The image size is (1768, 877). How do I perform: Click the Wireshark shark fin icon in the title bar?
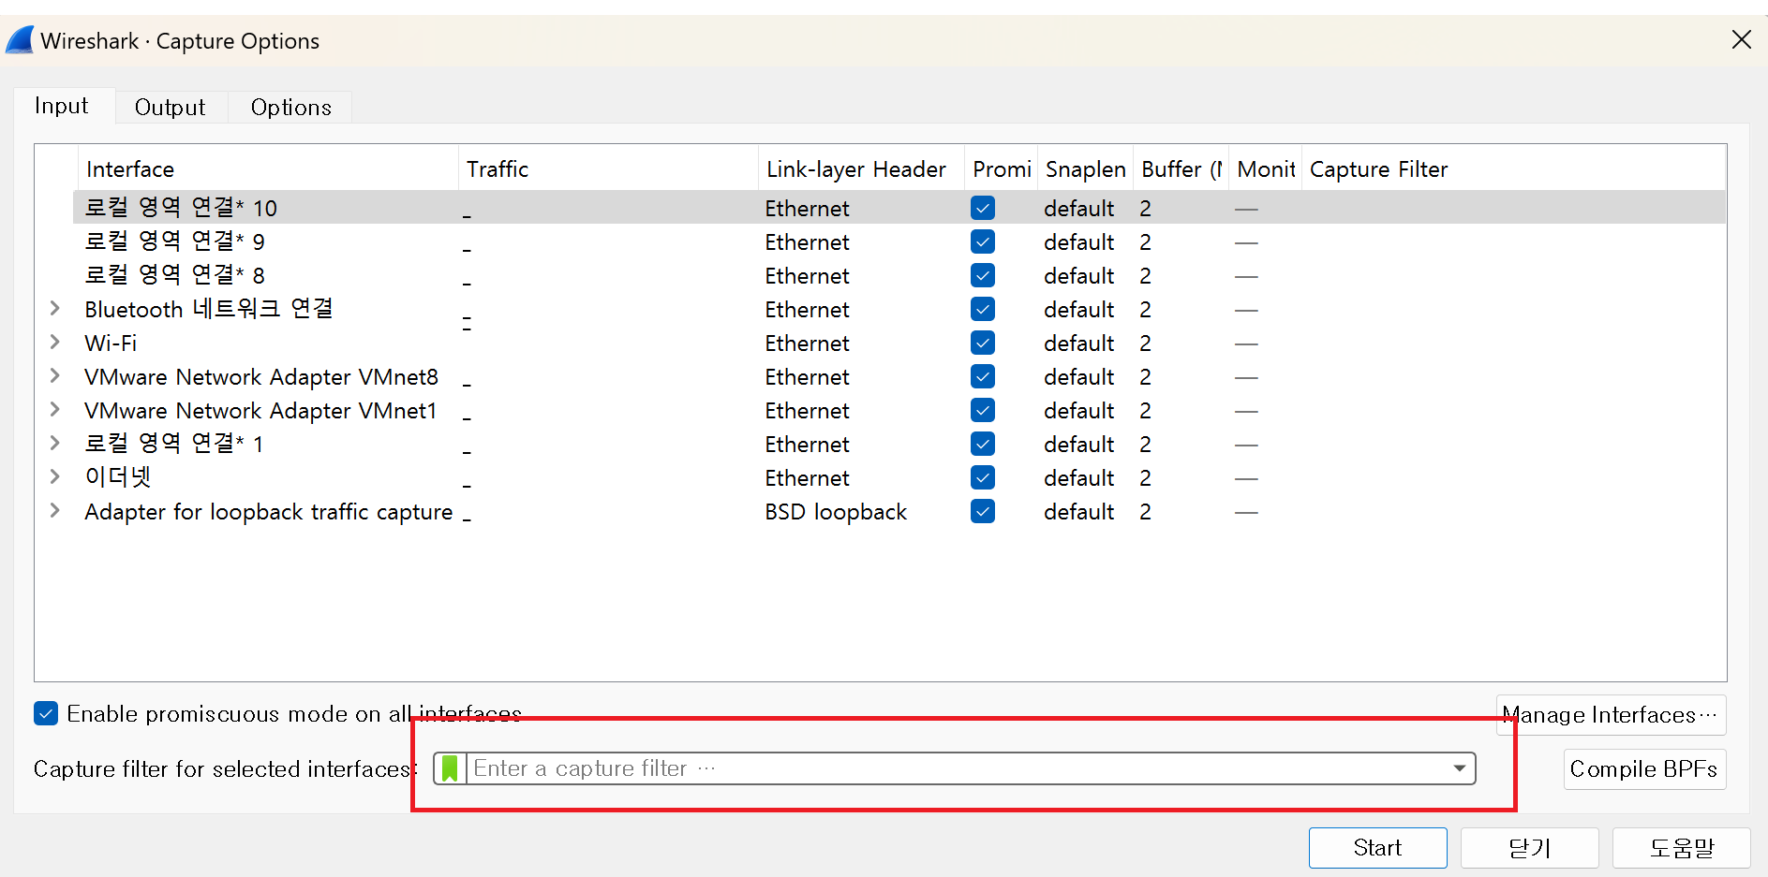[20, 40]
